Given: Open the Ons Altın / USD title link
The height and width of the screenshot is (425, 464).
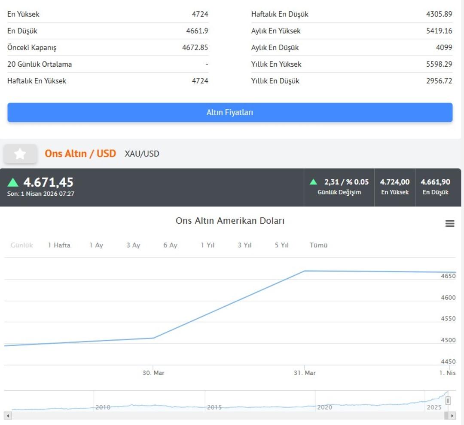Looking at the screenshot, I should click(80, 154).
